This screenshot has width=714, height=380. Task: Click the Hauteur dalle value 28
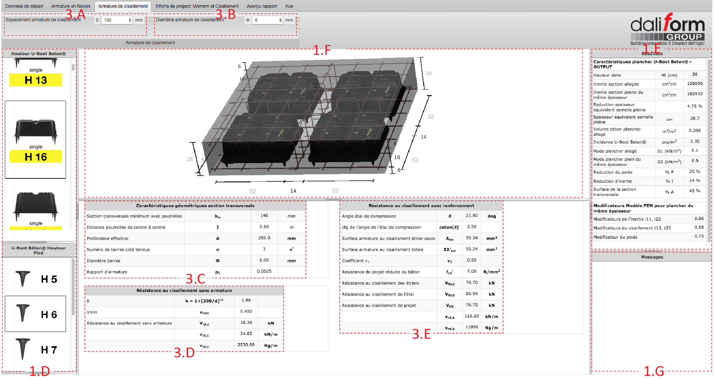pyautogui.click(x=694, y=74)
